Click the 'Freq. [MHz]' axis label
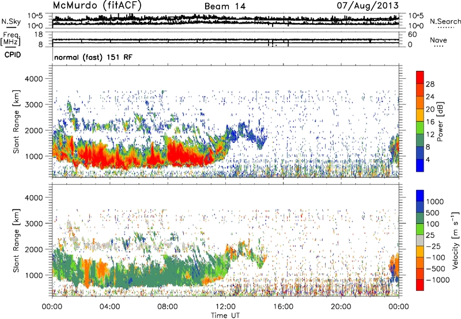Image resolution: width=461 pixels, height=319 pixels. pos(10,39)
